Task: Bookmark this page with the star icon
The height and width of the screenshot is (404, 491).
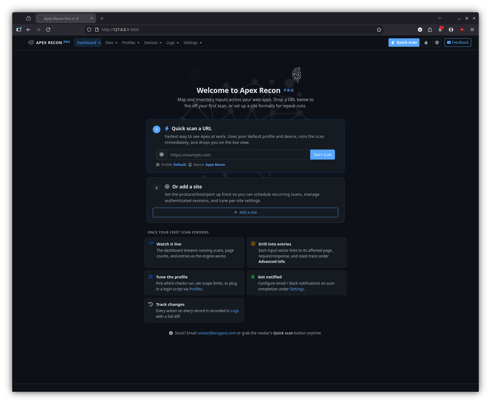Action: click(x=379, y=30)
